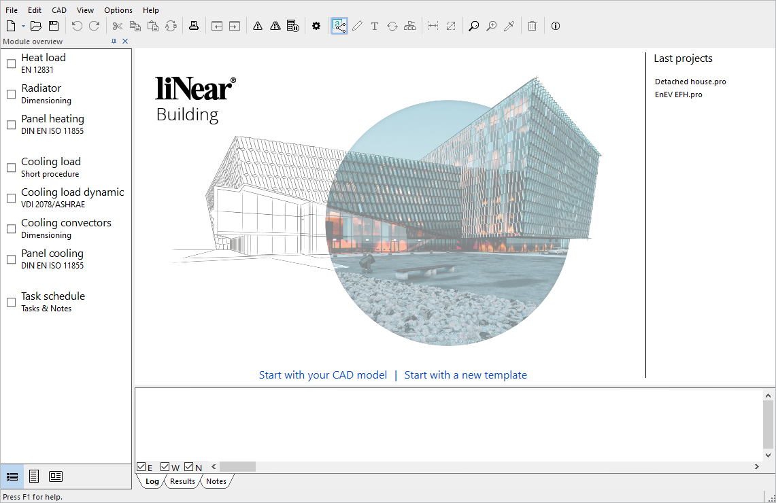Screen dimensions: 776x503
Task: Open a project with the folder icon
Action: pos(35,26)
